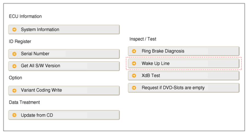Run the Ring Brake Diagnosis test
This screenshot has width=248, height=134.
pyautogui.click(x=184, y=51)
